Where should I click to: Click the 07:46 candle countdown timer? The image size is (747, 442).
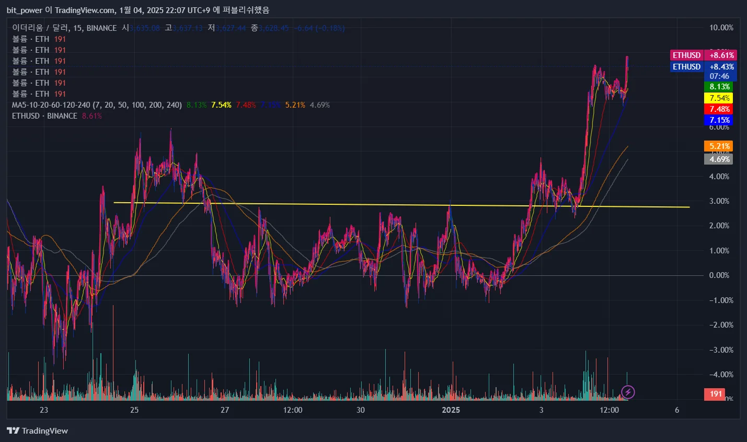[x=719, y=76]
